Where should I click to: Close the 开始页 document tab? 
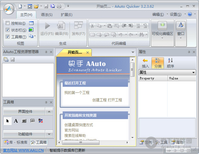click(x=88, y=53)
